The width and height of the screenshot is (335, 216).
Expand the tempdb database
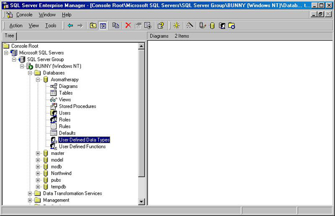click(x=38, y=187)
